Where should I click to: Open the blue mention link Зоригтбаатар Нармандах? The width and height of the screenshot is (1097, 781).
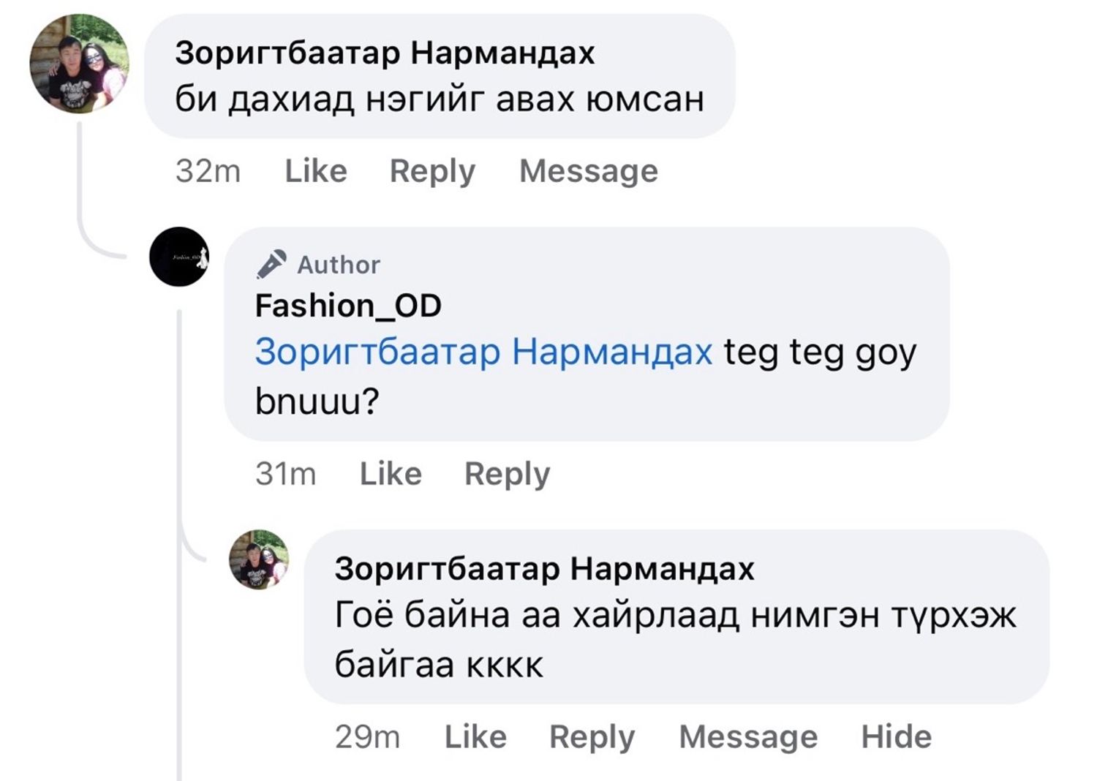(483, 352)
